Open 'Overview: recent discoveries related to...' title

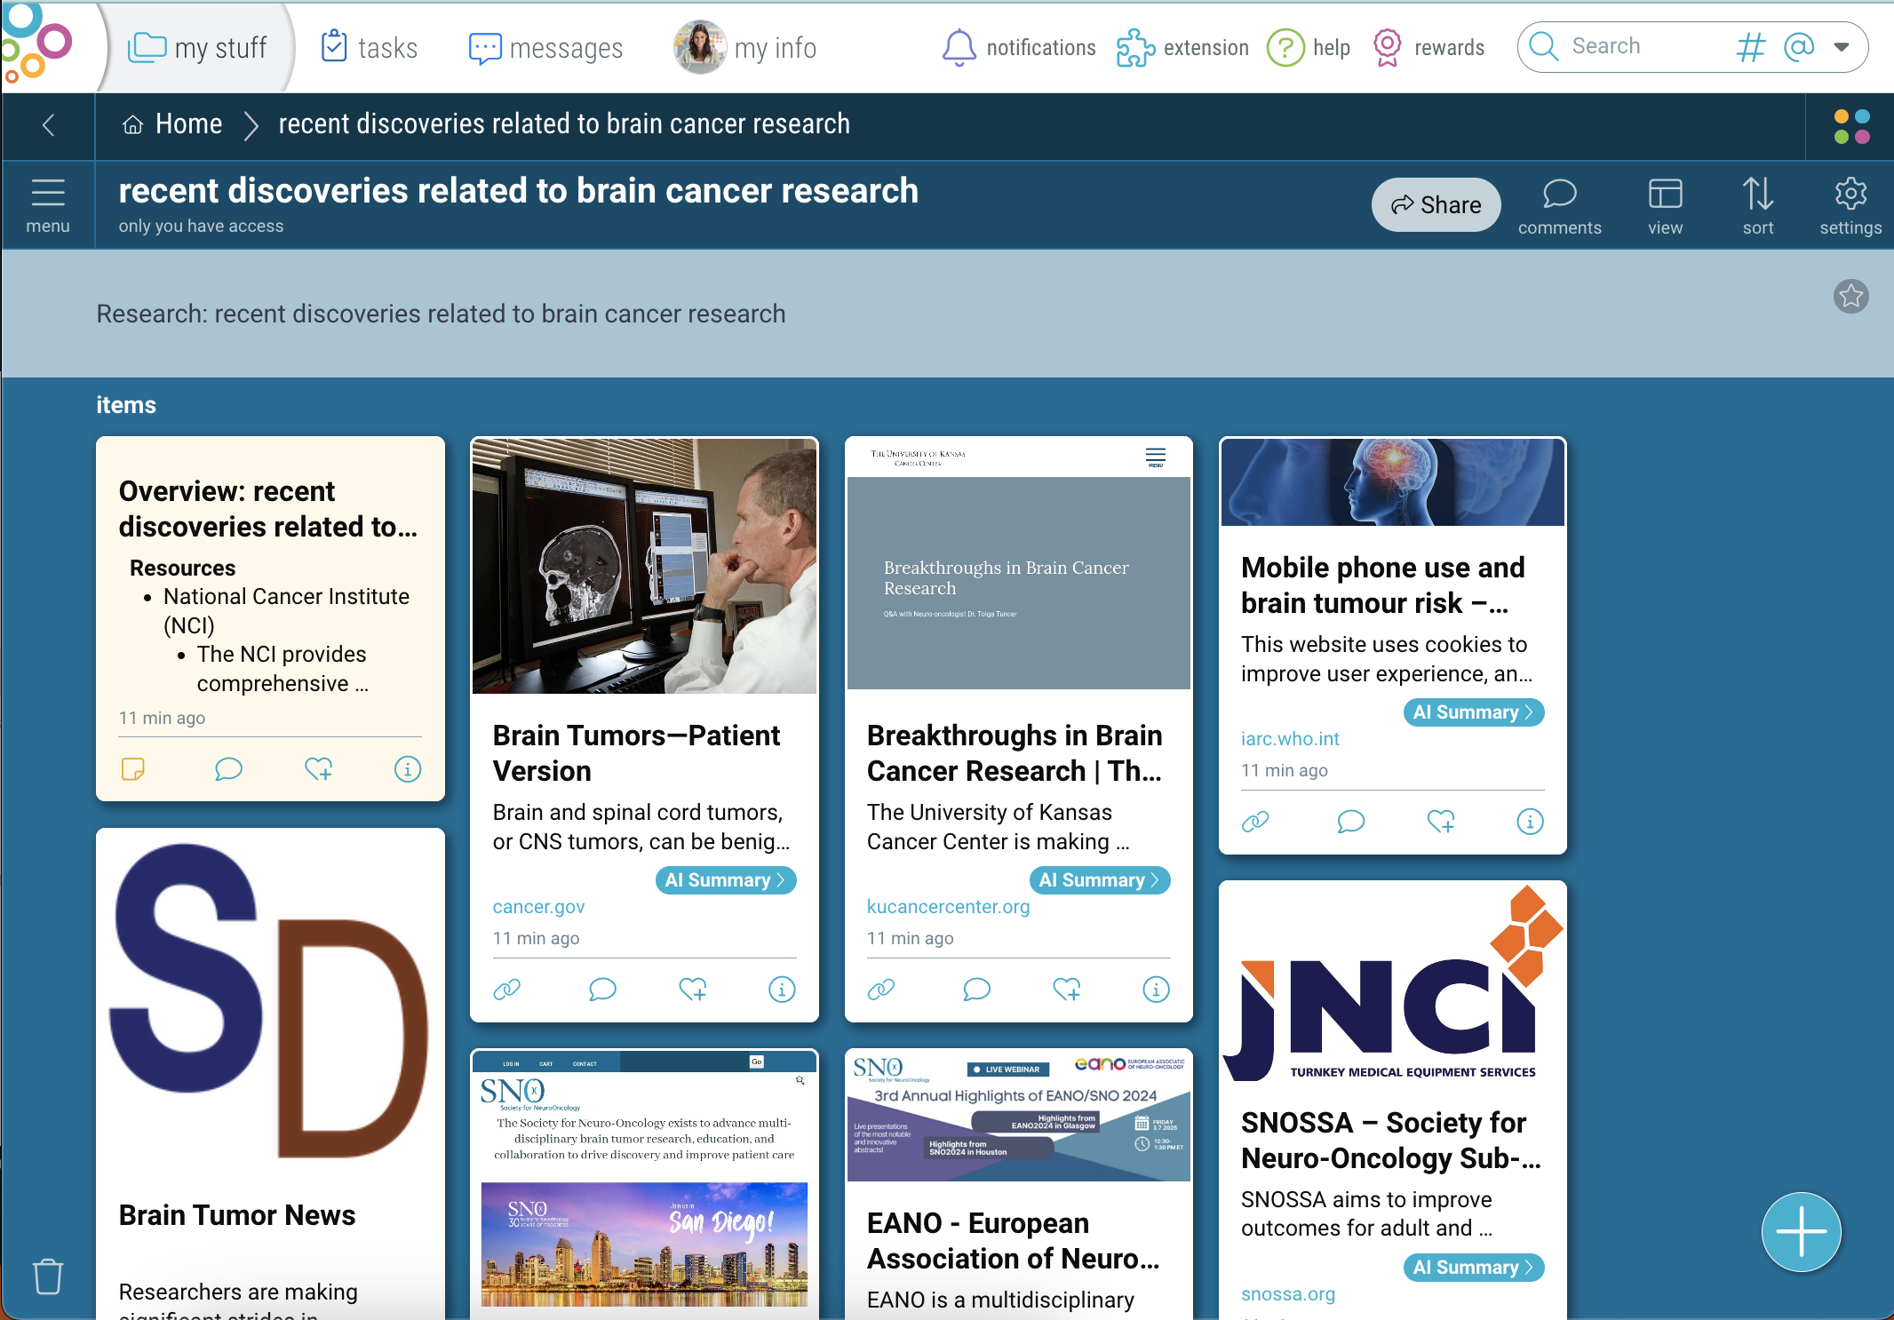pos(268,509)
